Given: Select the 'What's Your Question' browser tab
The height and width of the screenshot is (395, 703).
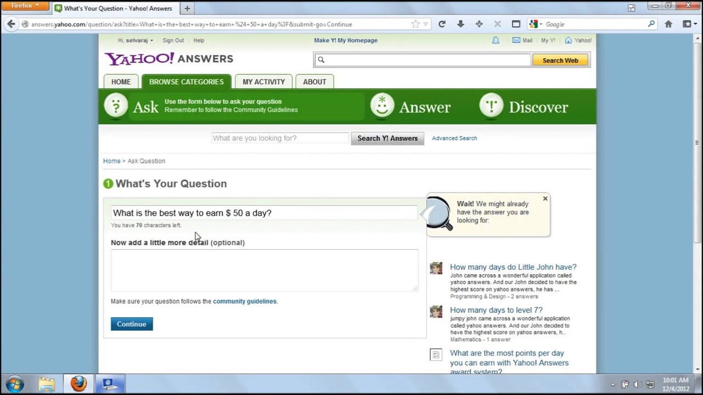Looking at the screenshot, I should coord(116,8).
